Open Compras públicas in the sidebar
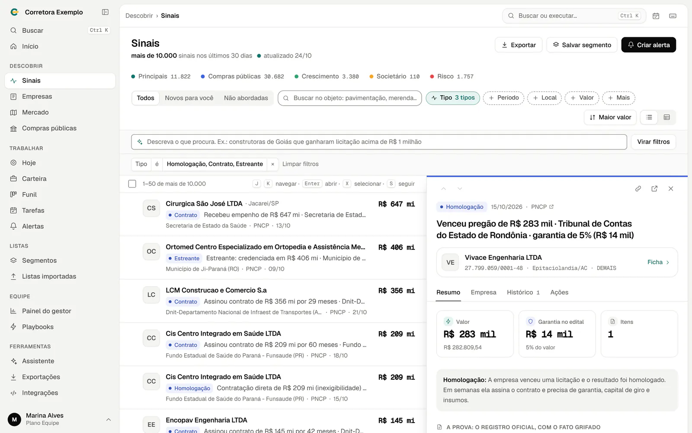The width and height of the screenshot is (692, 433). click(60, 128)
